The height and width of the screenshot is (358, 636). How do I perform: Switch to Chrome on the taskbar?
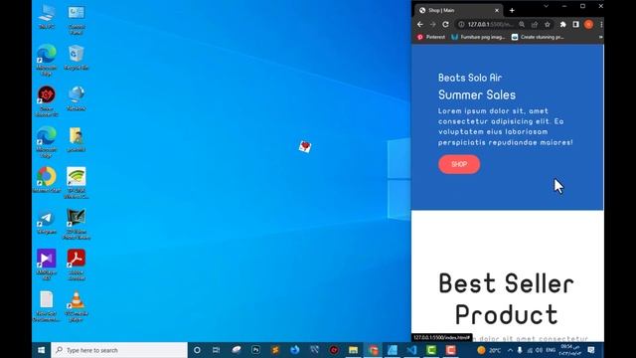tap(373, 350)
